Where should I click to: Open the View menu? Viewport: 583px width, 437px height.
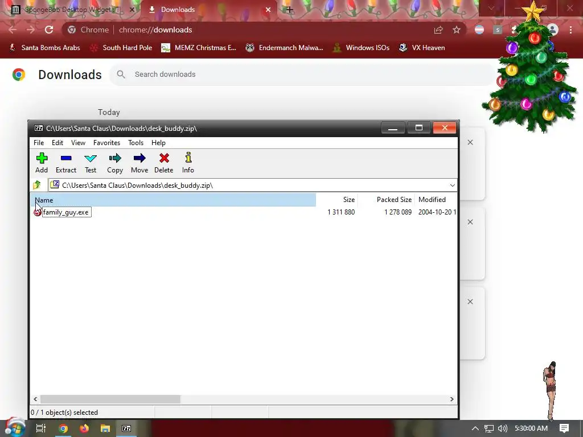pos(78,143)
